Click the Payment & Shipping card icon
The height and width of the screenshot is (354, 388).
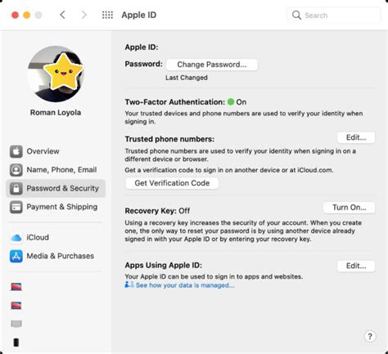click(x=16, y=207)
